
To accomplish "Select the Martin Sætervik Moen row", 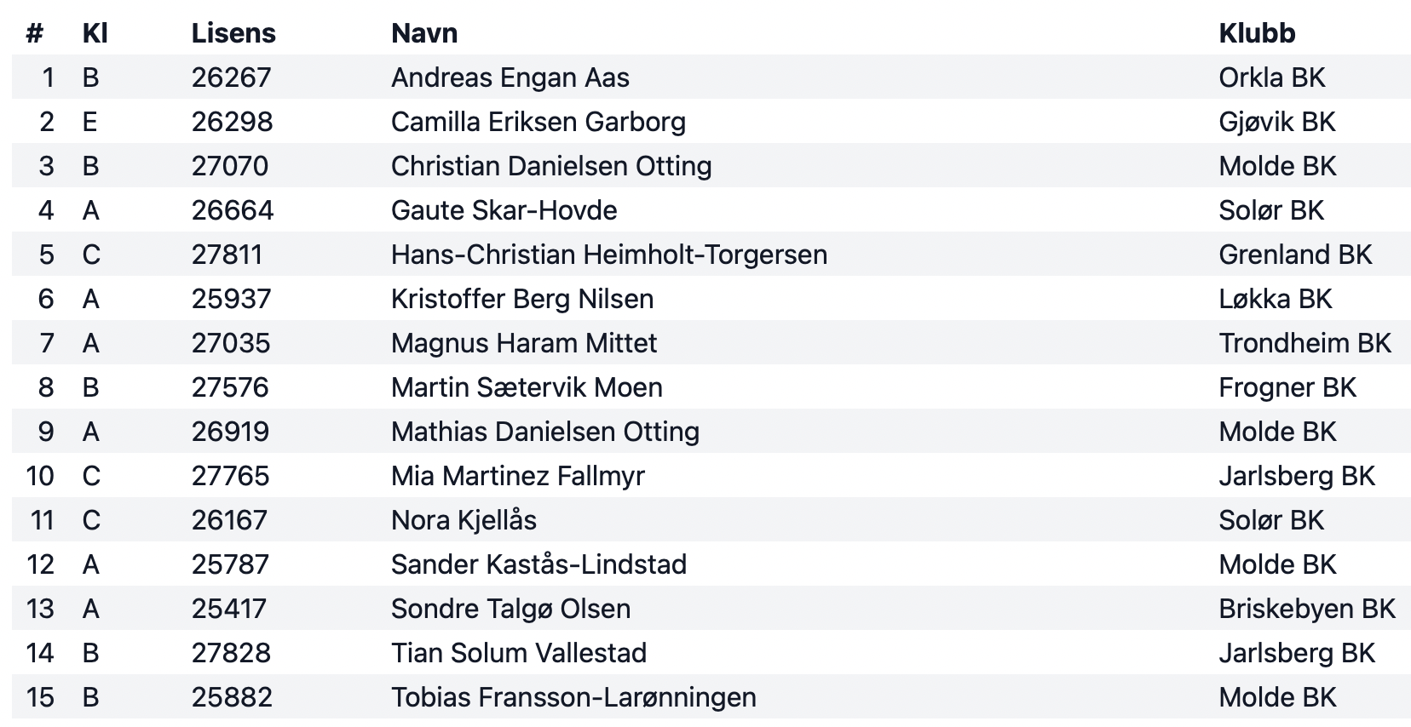I will (711, 387).
